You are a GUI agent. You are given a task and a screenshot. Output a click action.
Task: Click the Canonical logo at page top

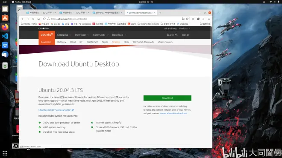pos(44,29)
